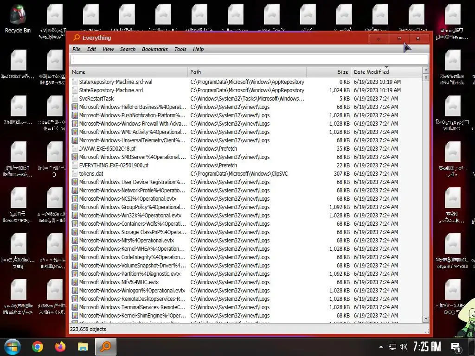475x356 pixels.
Task: Select file icon of tokens.dat
Action: [75, 174]
